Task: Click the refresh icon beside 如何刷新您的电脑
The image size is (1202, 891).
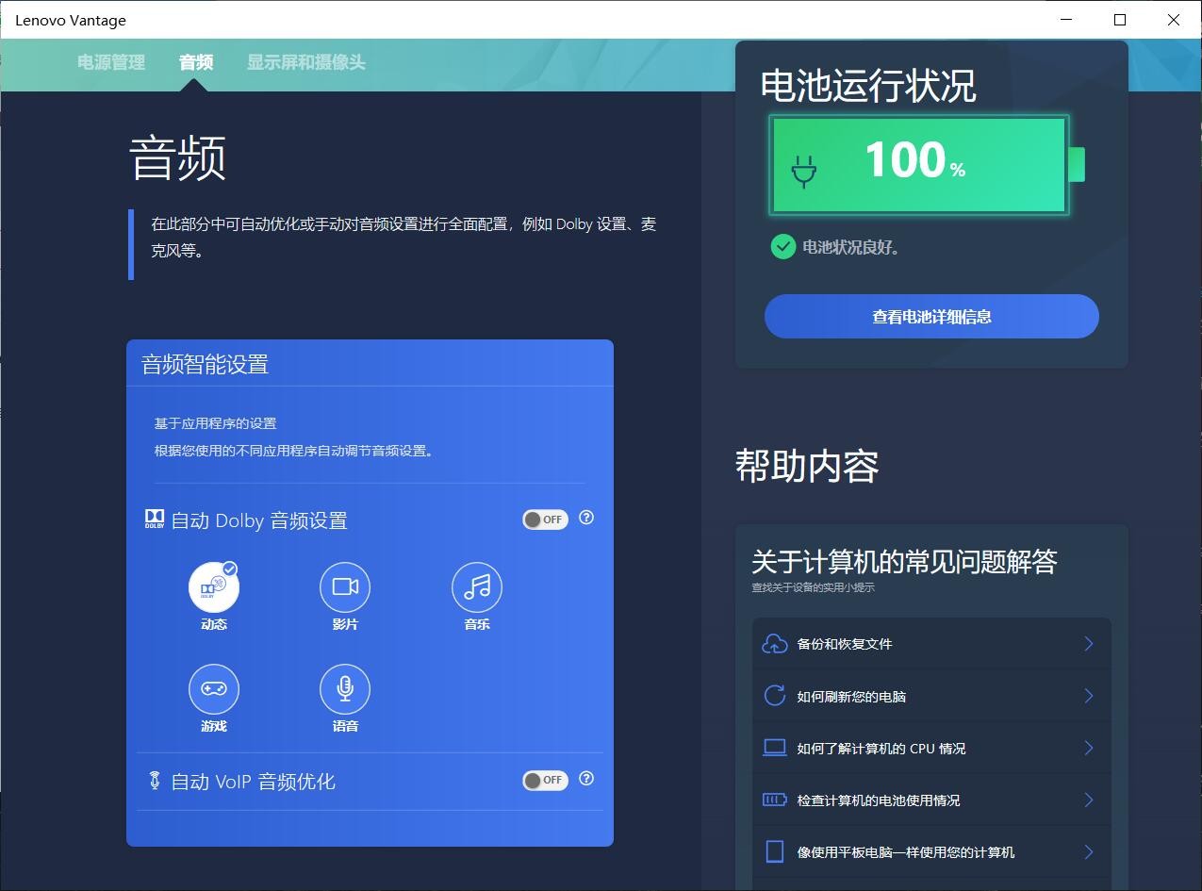Action: (x=774, y=696)
